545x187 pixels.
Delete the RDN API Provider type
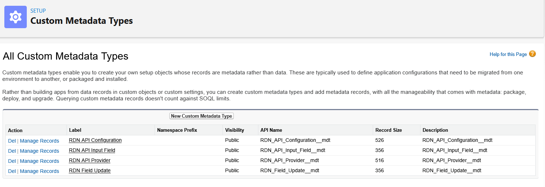(12, 161)
